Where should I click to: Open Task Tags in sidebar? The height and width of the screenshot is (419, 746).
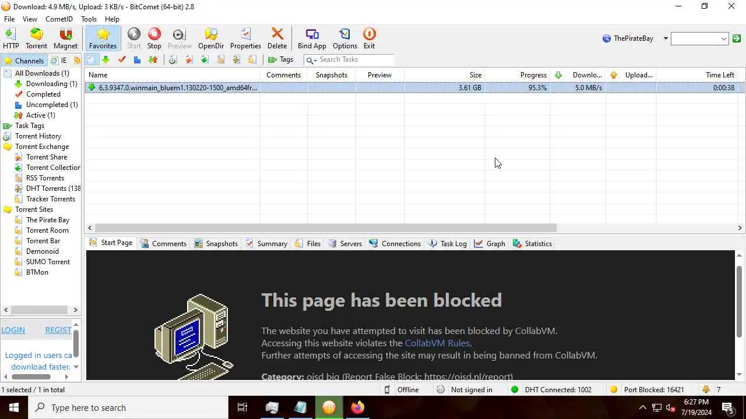click(29, 126)
